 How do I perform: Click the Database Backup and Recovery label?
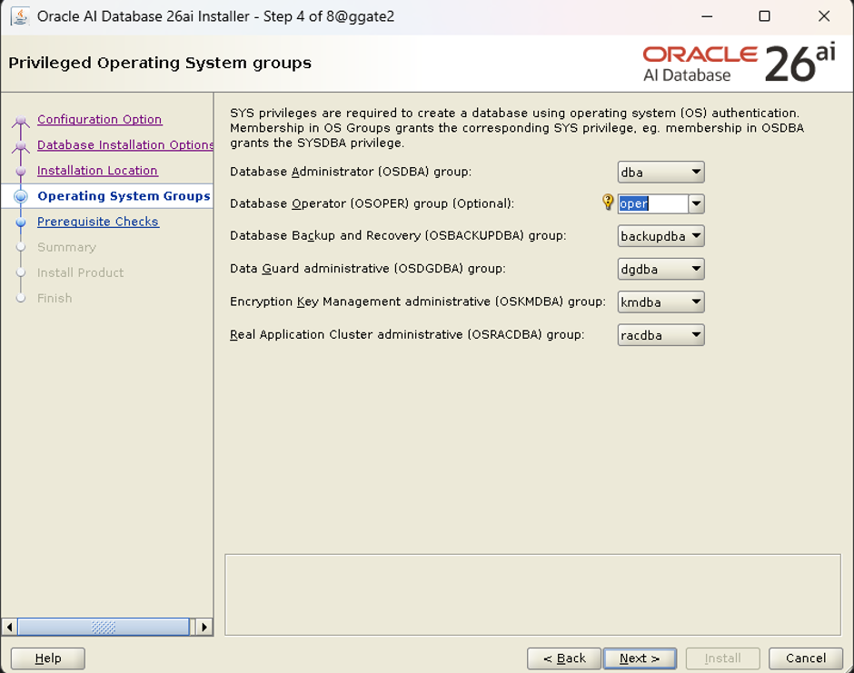(x=398, y=236)
